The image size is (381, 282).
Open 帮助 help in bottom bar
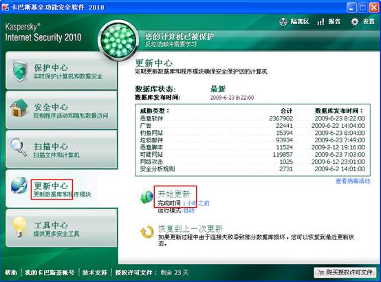pos(11,272)
